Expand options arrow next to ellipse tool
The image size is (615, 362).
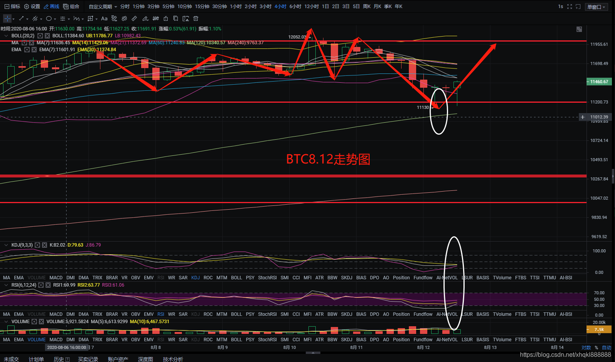pyautogui.click(x=55, y=19)
